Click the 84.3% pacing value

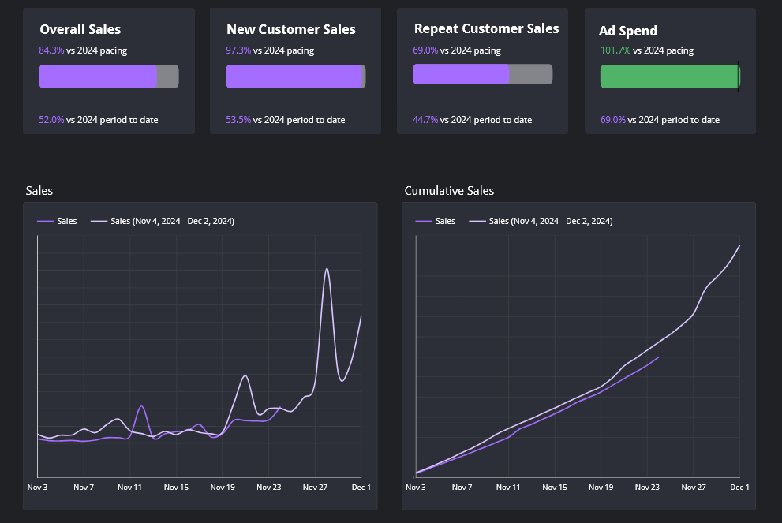(x=51, y=50)
